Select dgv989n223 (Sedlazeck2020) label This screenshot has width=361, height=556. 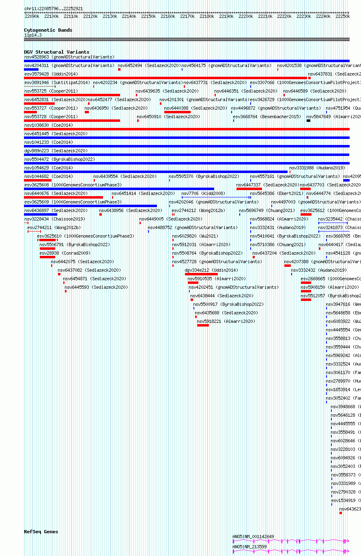pyautogui.click(x=56, y=151)
